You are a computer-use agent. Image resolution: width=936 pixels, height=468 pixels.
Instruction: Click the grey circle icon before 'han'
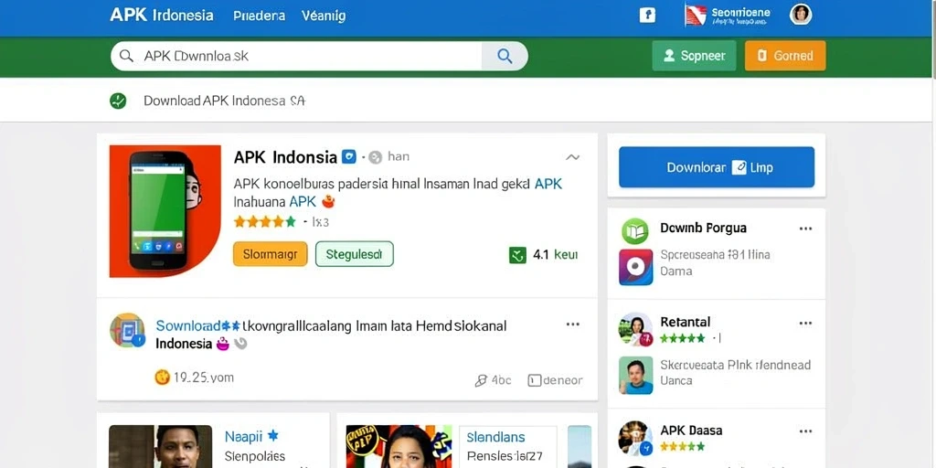point(375,157)
